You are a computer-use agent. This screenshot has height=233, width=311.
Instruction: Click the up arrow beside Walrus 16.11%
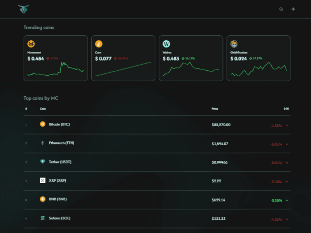[183, 58]
